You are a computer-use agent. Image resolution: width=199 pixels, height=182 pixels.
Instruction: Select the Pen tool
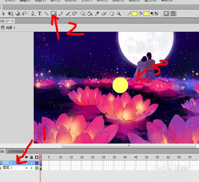click(x=33, y=13)
